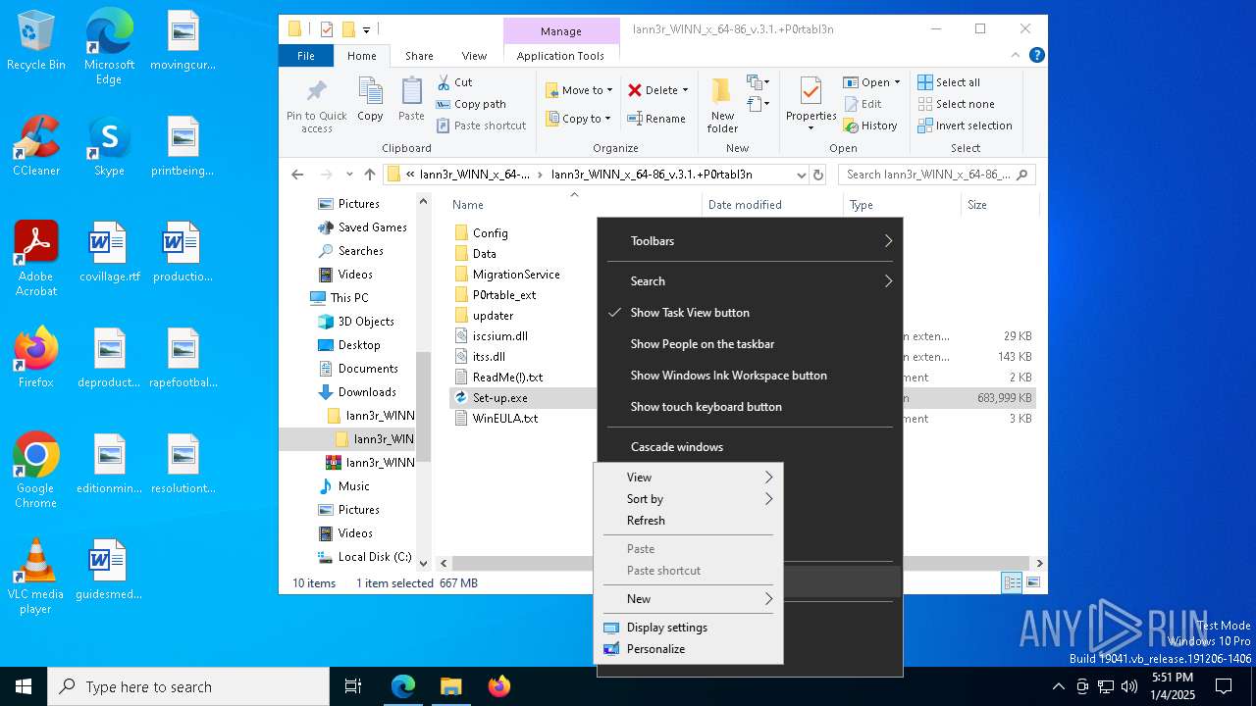Refresh the address bar location
This screenshot has width=1256, height=706.
point(819,175)
